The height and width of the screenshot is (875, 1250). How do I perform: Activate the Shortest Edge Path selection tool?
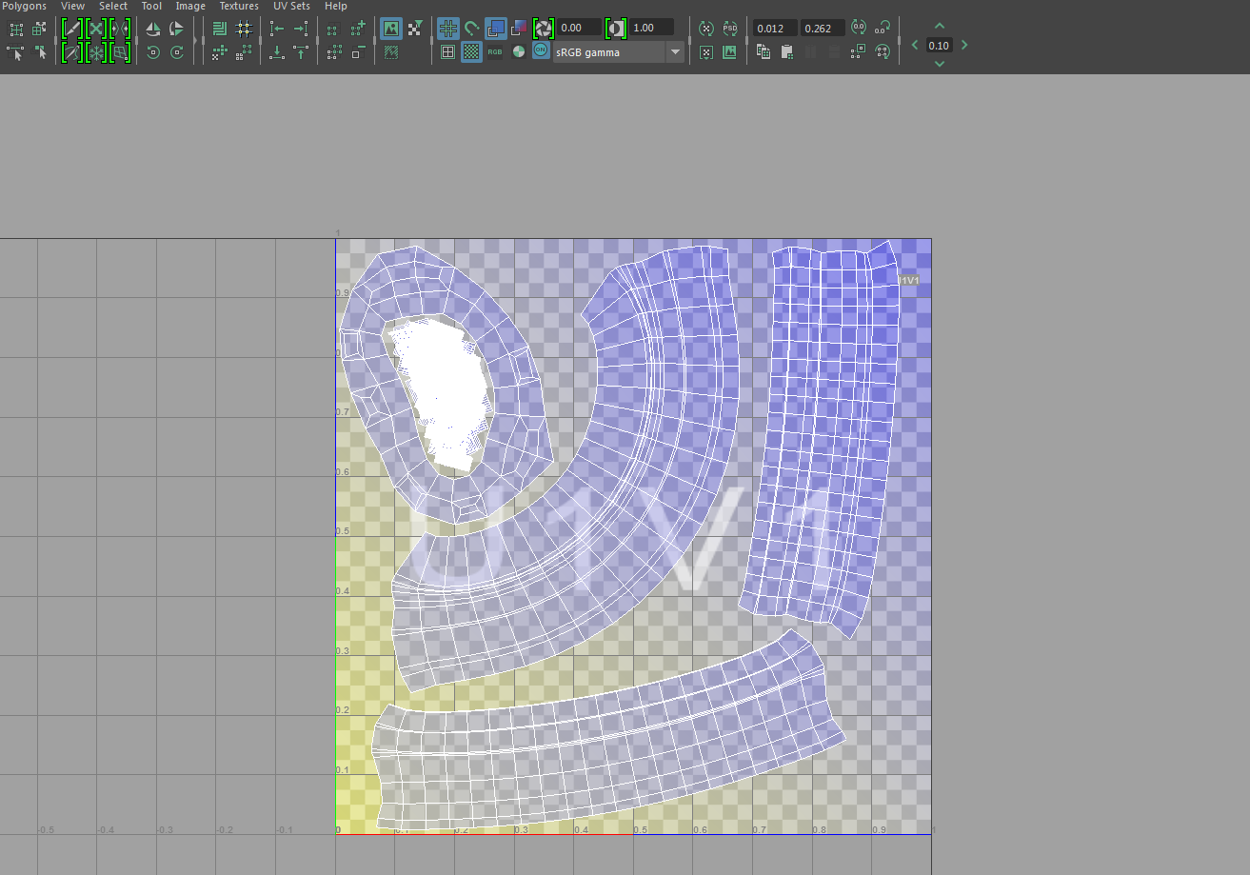point(16,52)
